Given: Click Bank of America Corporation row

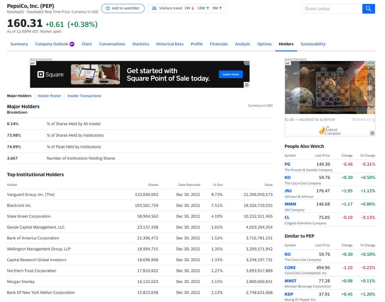Looking at the screenshot, I should (140, 238).
